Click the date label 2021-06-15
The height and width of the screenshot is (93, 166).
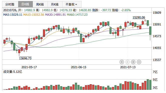tap(78, 67)
